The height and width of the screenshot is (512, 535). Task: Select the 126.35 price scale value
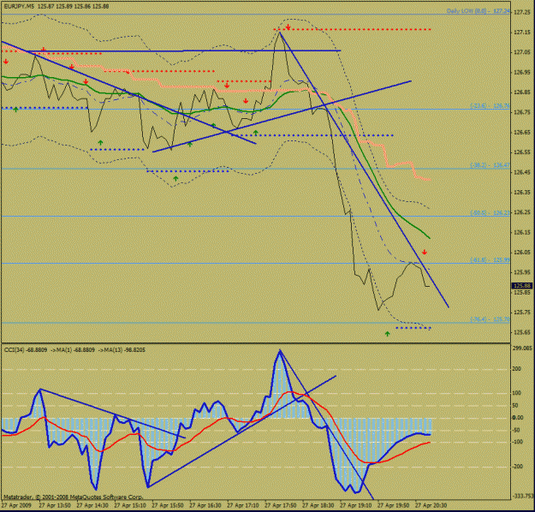coord(522,192)
